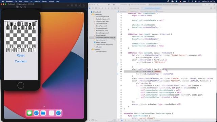Open the app library folder in iPad dock
Image resolution: width=217 pixels, height=122 pixels.
tap(52, 113)
